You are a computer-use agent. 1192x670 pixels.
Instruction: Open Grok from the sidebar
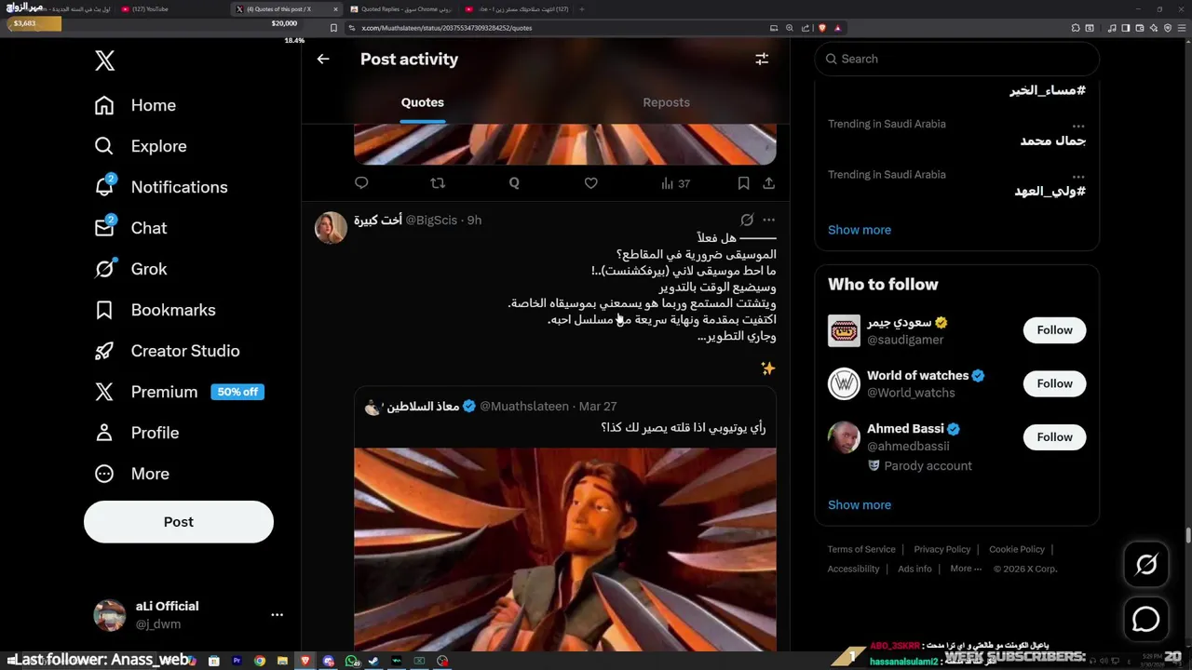click(131, 269)
